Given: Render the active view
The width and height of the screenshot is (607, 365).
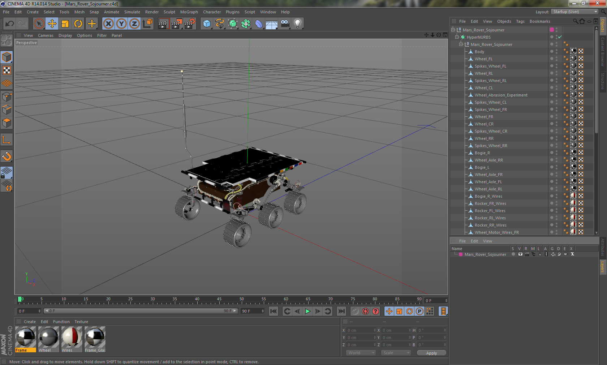Looking at the screenshot, I should [163, 24].
